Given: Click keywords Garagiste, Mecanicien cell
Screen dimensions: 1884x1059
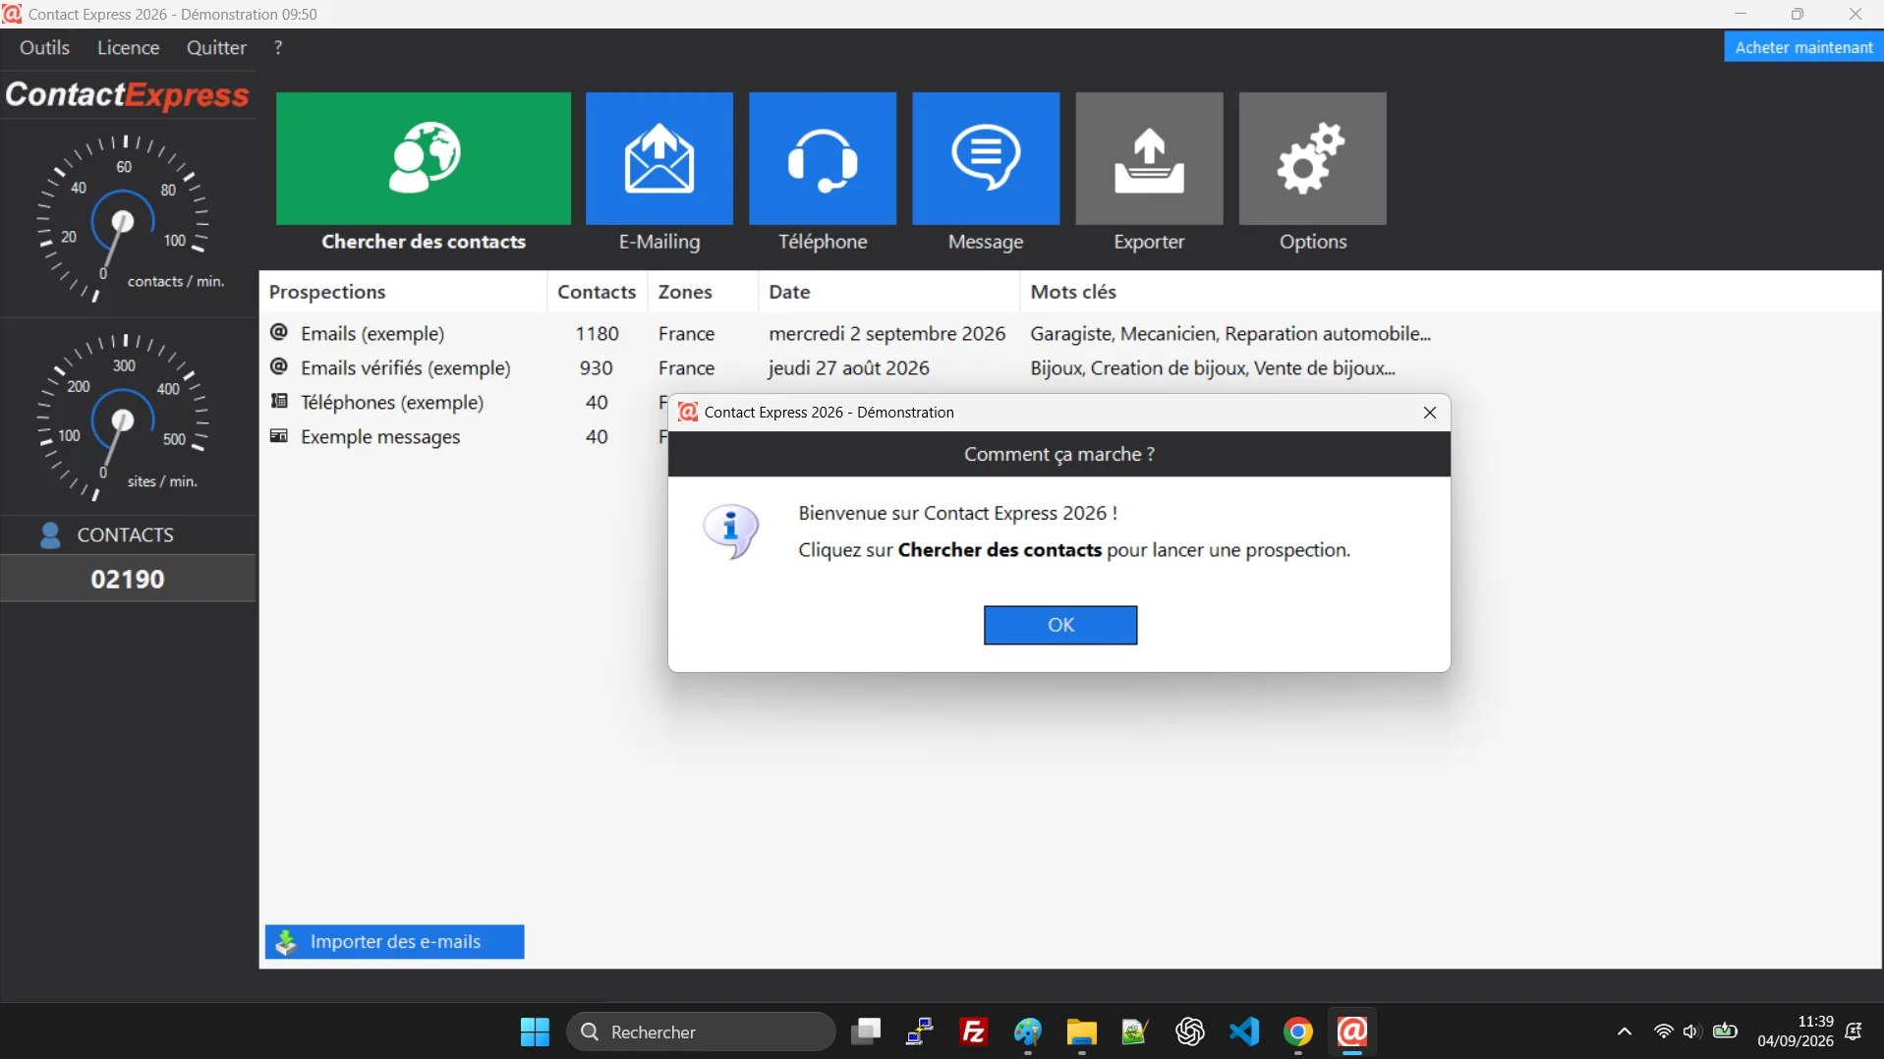Looking at the screenshot, I should tap(1230, 334).
